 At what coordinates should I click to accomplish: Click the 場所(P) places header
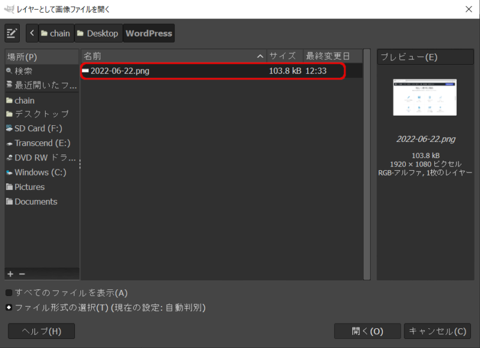tap(42, 57)
